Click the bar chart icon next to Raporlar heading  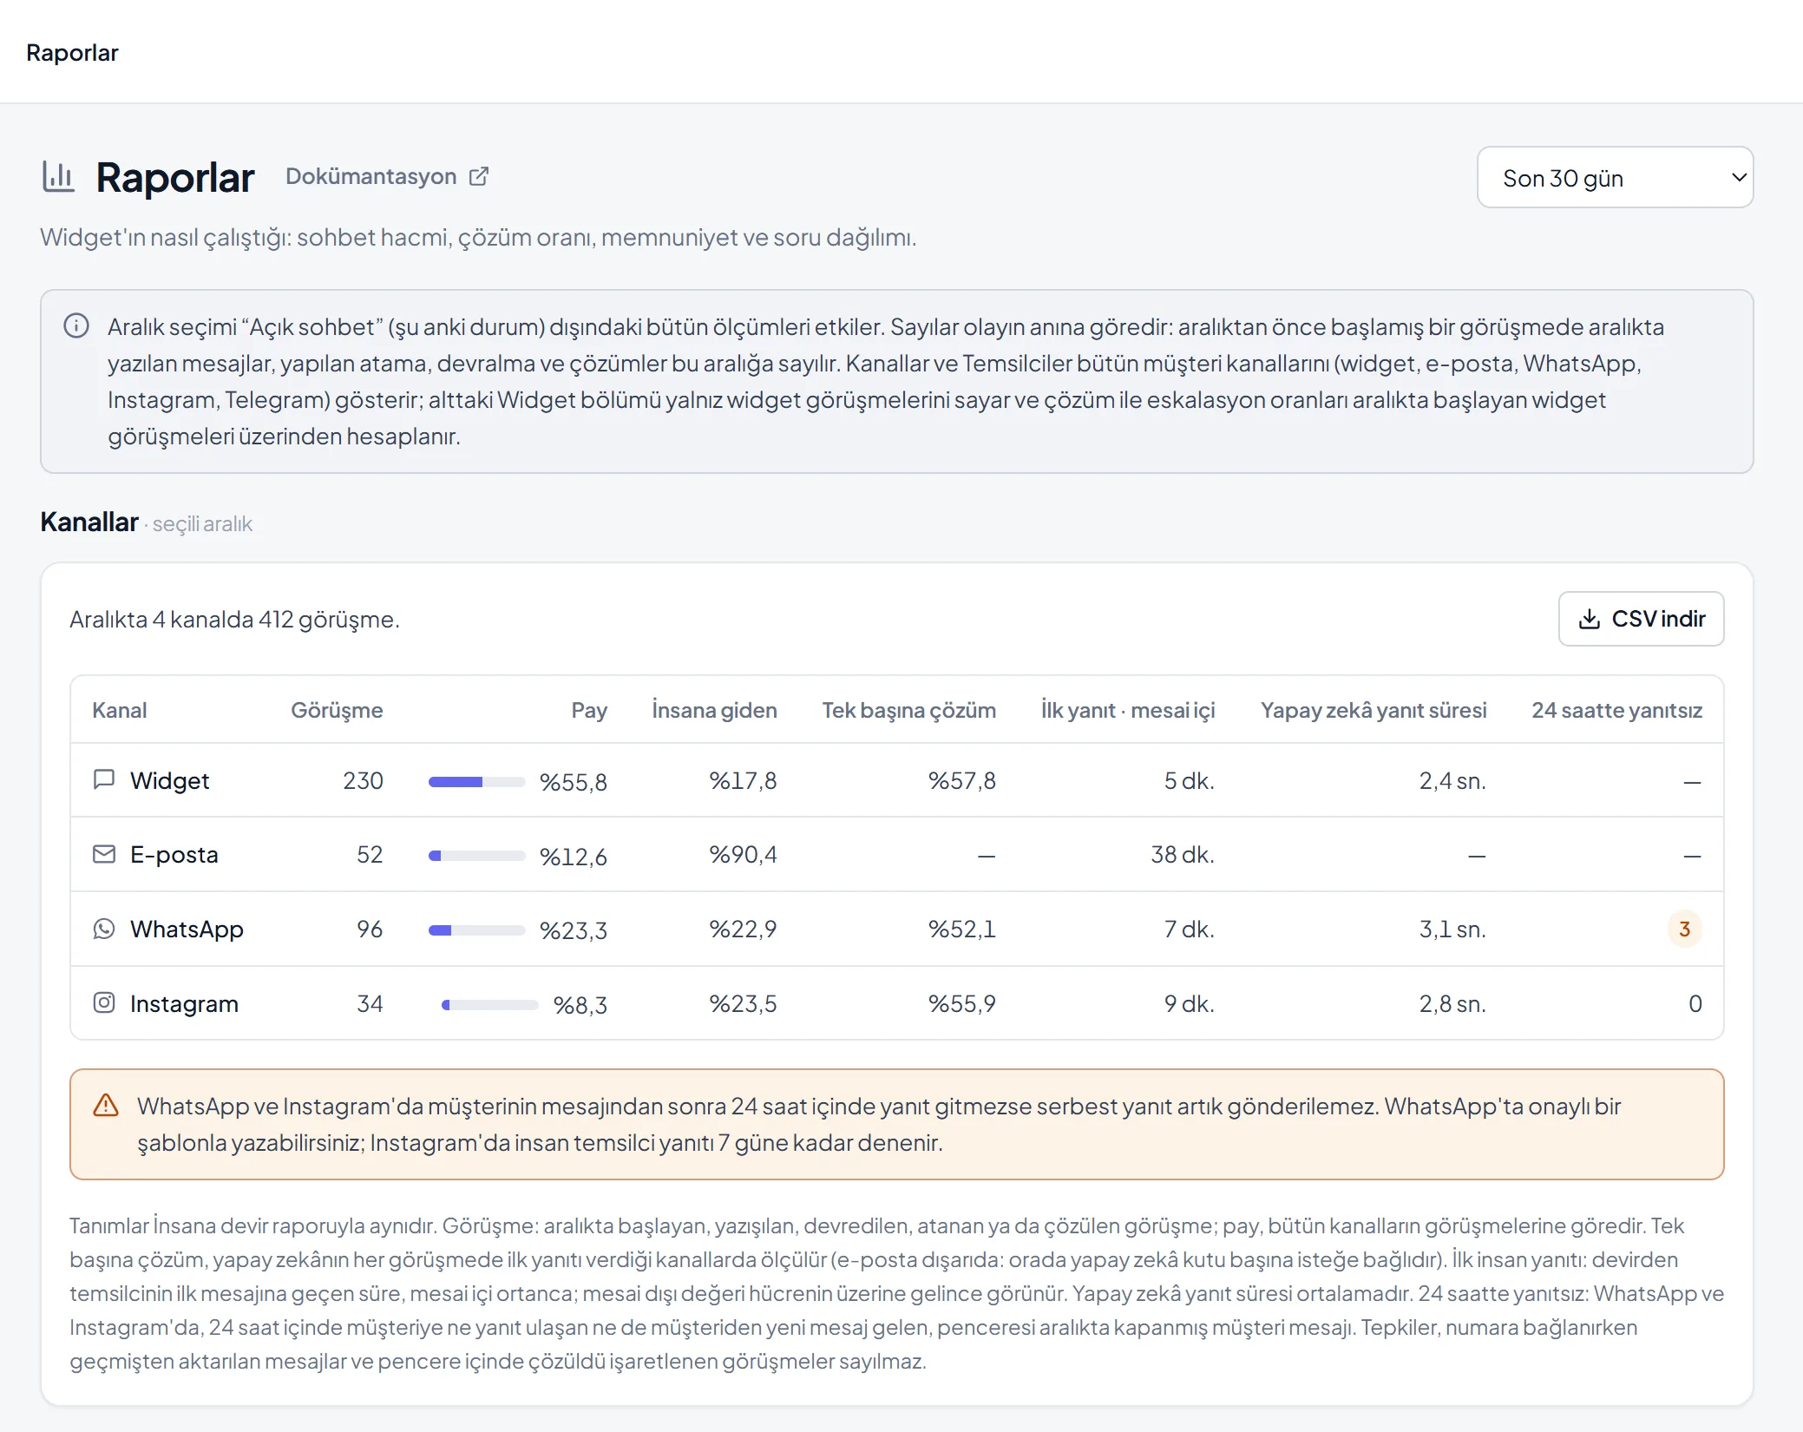(x=58, y=177)
